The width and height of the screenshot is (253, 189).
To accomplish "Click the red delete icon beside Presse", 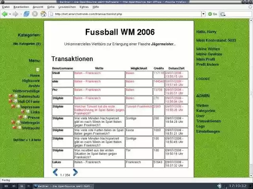I will [20, 117].
